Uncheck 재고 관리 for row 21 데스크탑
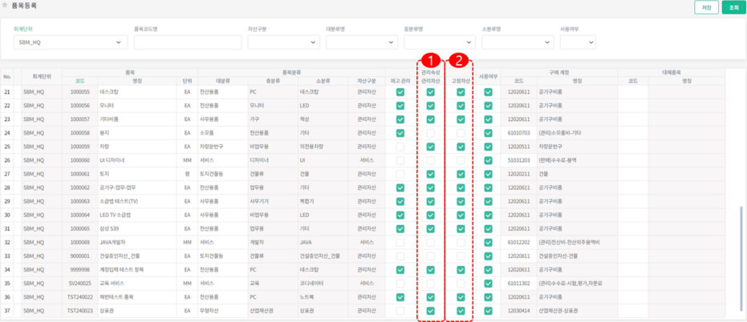 tap(400, 92)
